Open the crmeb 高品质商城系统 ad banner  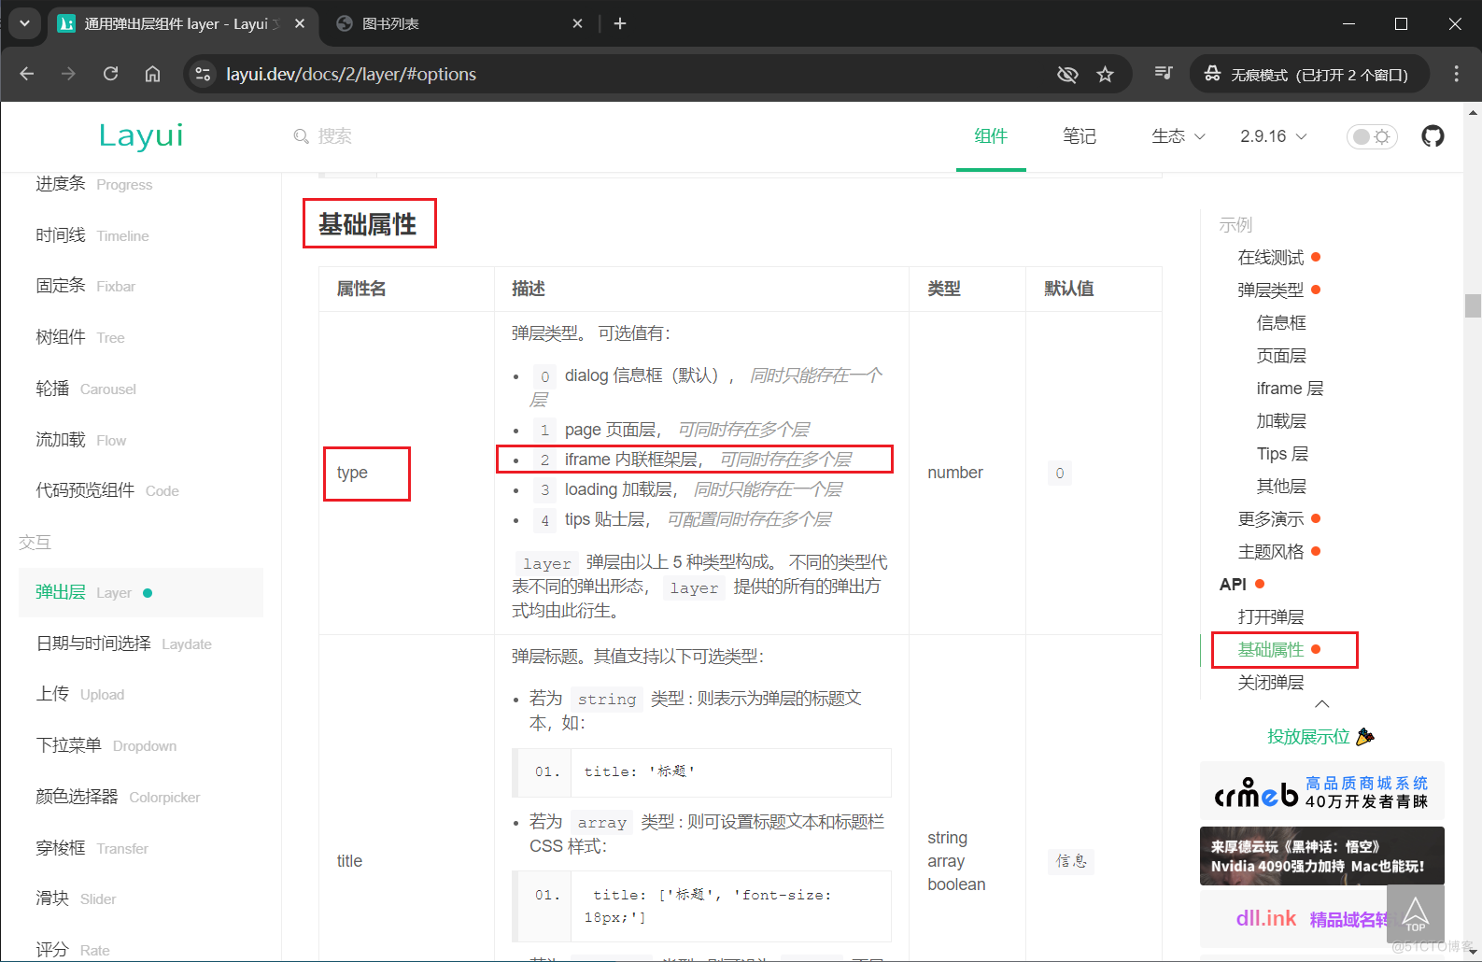[1321, 791]
